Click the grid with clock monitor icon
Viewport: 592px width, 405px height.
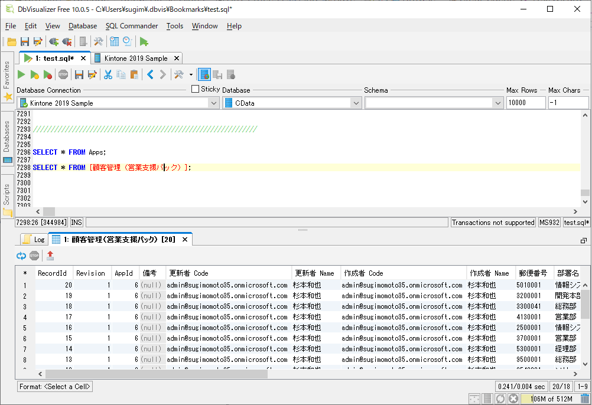pos(115,41)
